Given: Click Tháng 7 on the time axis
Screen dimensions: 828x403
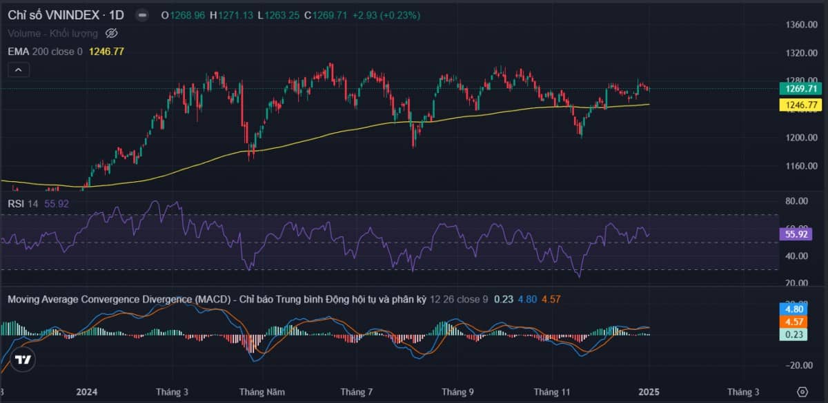Looking at the screenshot, I should [357, 392].
